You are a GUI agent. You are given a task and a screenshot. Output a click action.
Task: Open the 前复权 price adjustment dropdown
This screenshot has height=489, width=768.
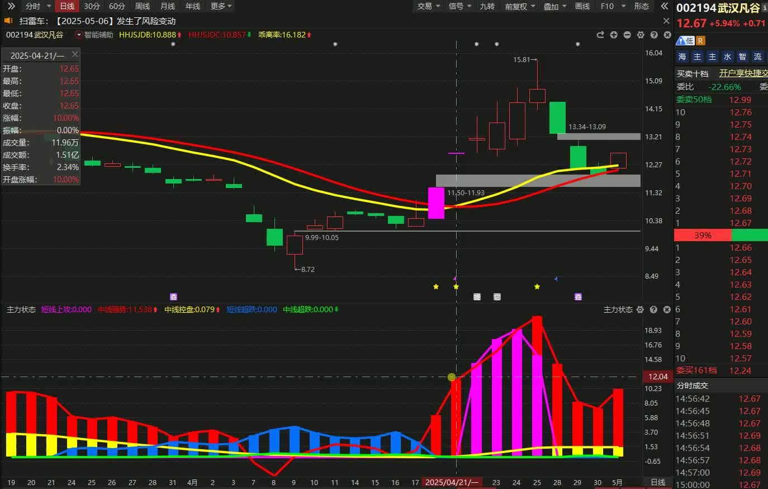pos(520,6)
